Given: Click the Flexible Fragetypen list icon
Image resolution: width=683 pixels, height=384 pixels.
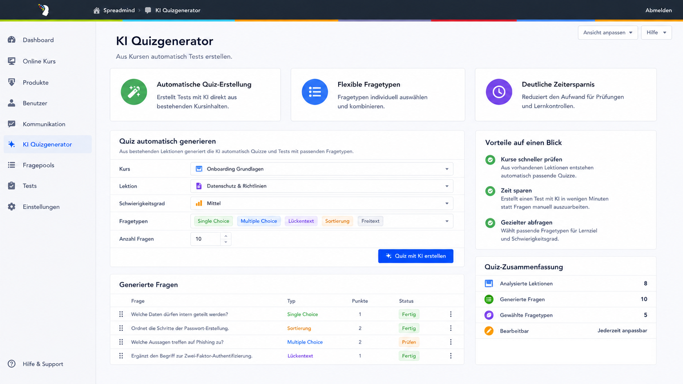Looking at the screenshot, I should click(x=315, y=92).
